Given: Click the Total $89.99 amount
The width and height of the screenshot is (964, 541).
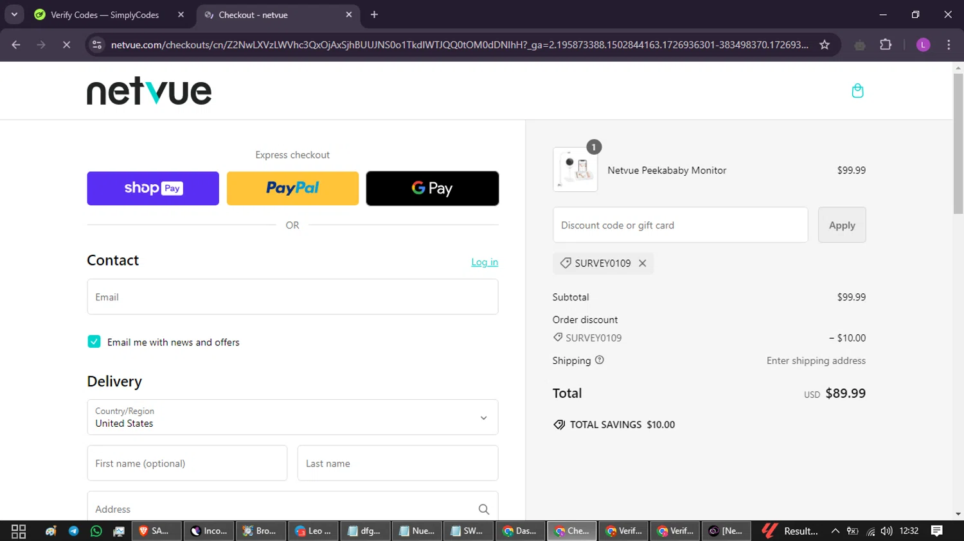Looking at the screenshot, I should pyautogui.click(x=845, y=393).
